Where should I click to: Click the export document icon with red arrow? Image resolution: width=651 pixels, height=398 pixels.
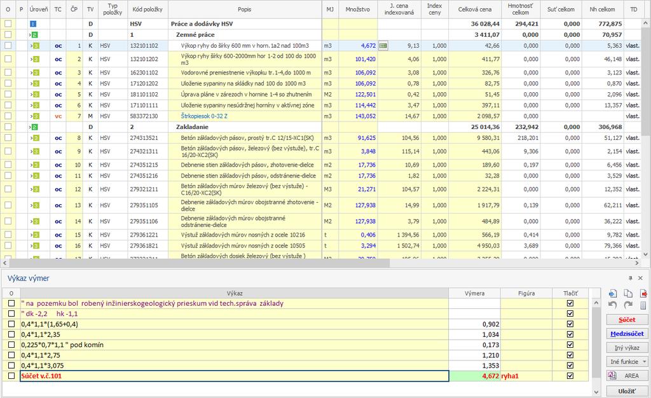tap(643, 294)
